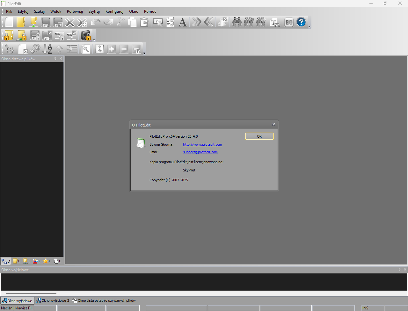The height and width of the screenshot is (311, 408).
Task: Select the star favorites tab in file tree panel
Action: click(47, 261)
